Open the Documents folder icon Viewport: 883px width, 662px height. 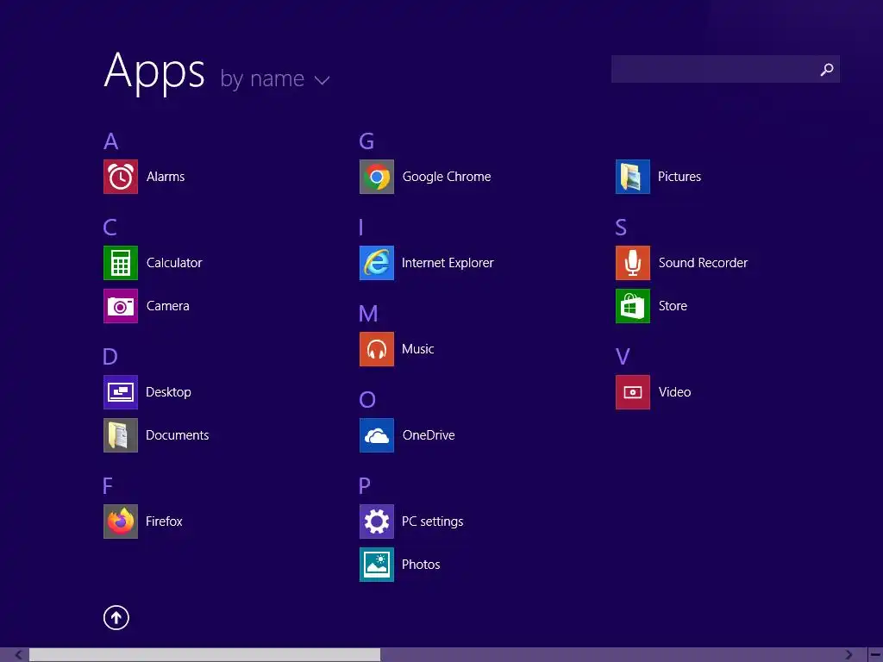121,435
